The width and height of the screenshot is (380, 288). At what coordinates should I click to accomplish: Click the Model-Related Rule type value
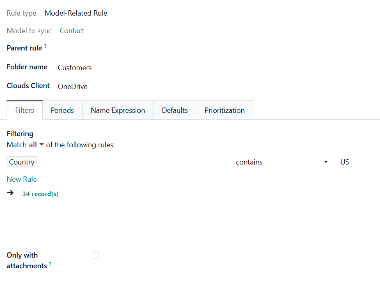(x=76, y=13)
